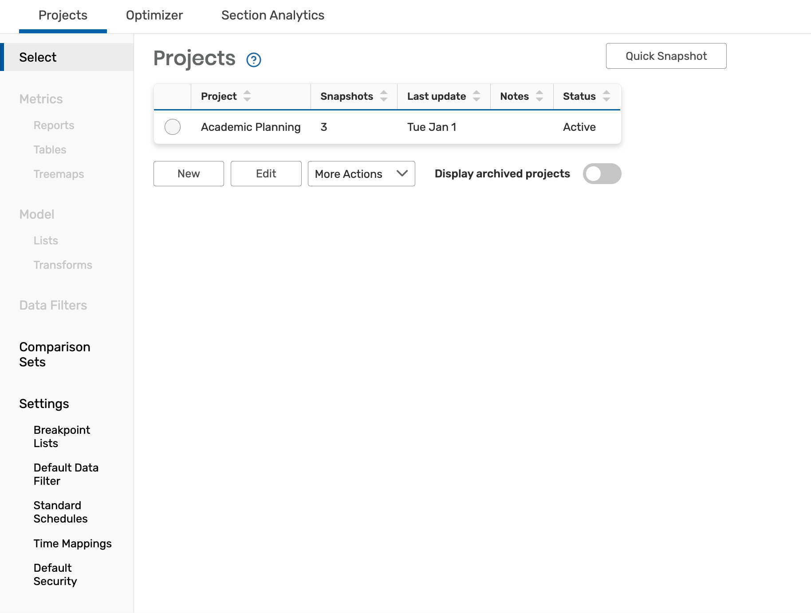The image size is (811, 613).
Task: Click the Quick Snapshot button
Action: (666, 56)
